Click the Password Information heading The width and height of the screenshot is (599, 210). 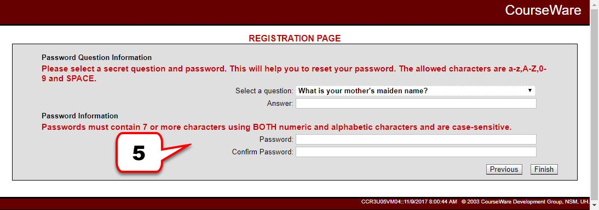80,116
